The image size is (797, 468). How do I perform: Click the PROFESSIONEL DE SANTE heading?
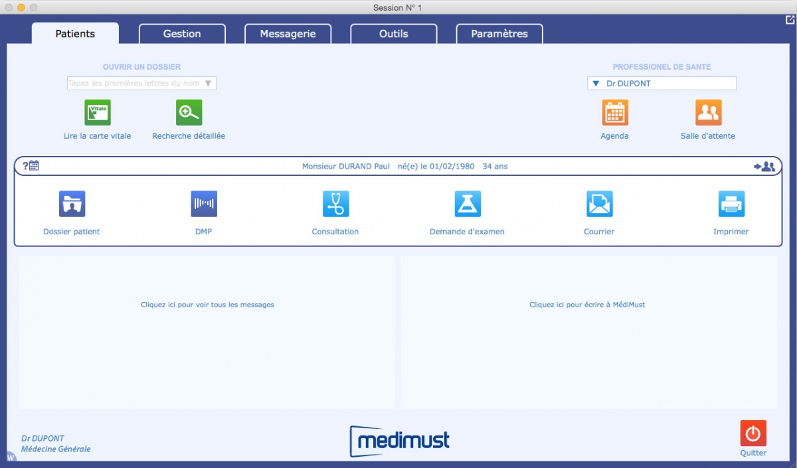pyautogui.click(x=662, y=67)
